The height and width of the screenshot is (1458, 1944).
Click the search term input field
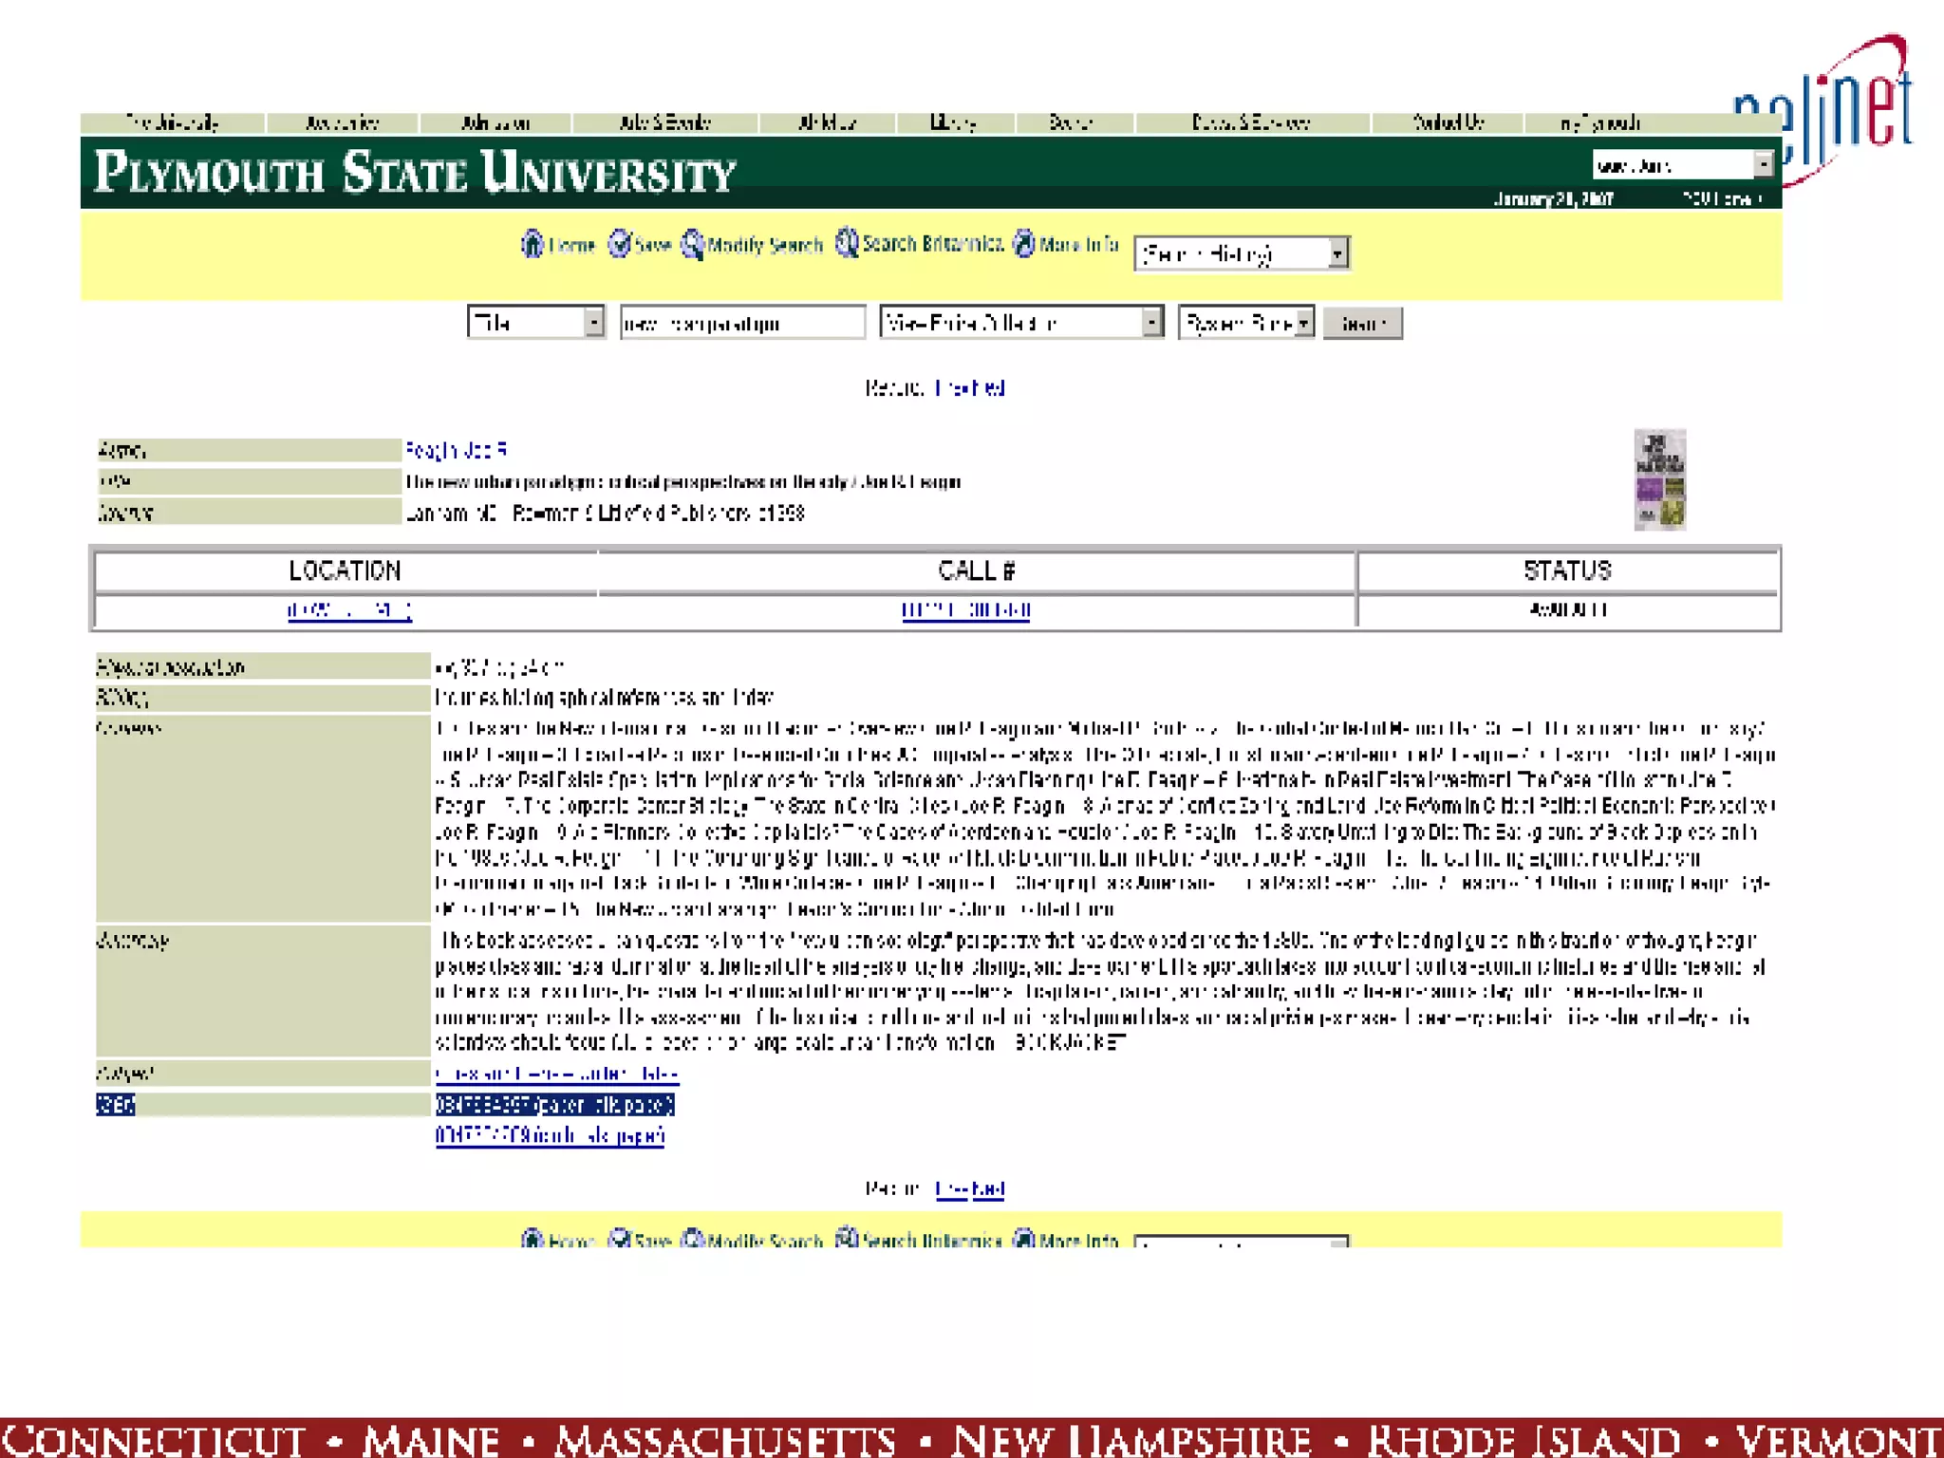[741, 323]
